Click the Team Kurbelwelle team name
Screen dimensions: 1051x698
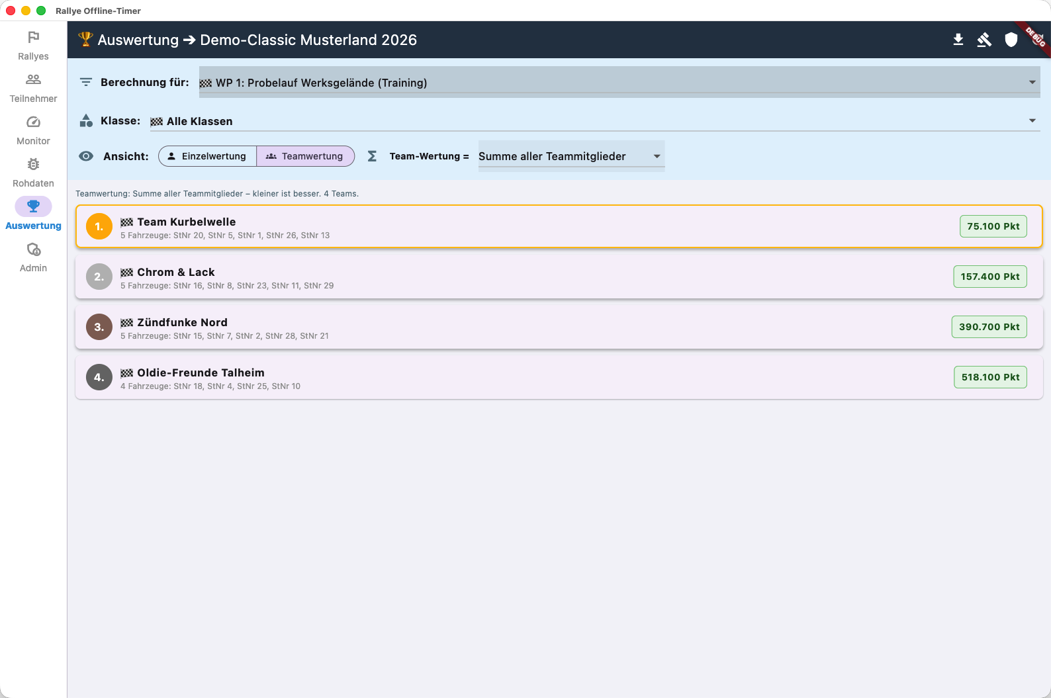point(187,222)
